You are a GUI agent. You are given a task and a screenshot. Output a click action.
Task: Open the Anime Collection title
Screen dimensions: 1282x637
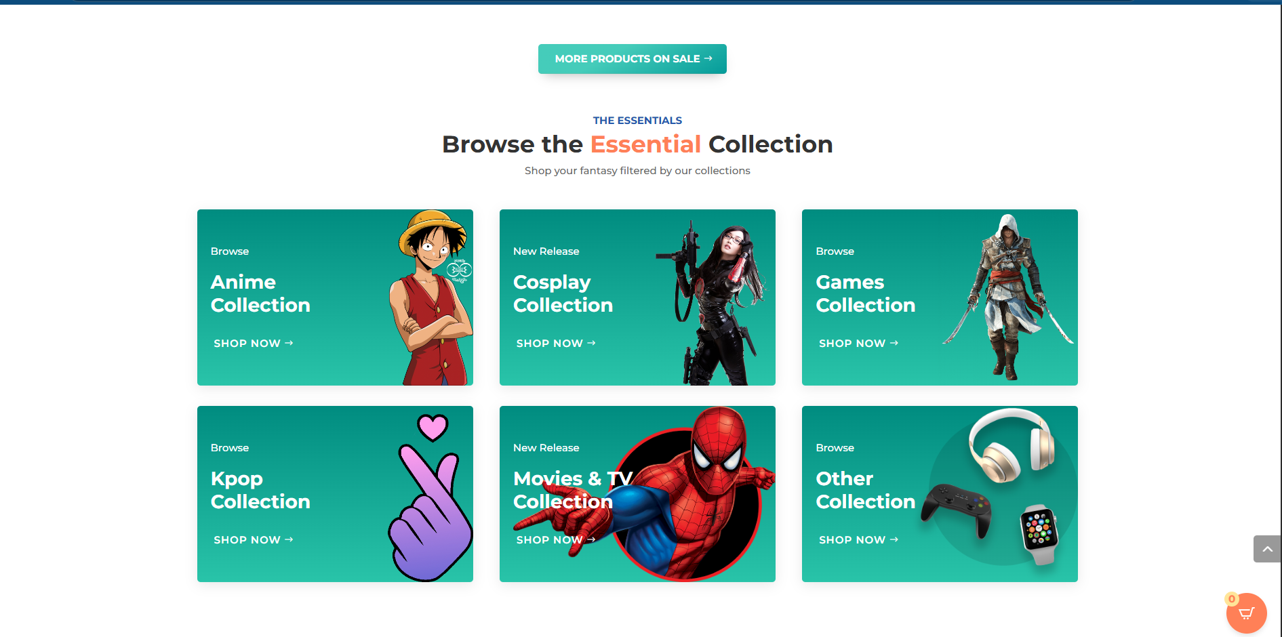coord(260,293)
